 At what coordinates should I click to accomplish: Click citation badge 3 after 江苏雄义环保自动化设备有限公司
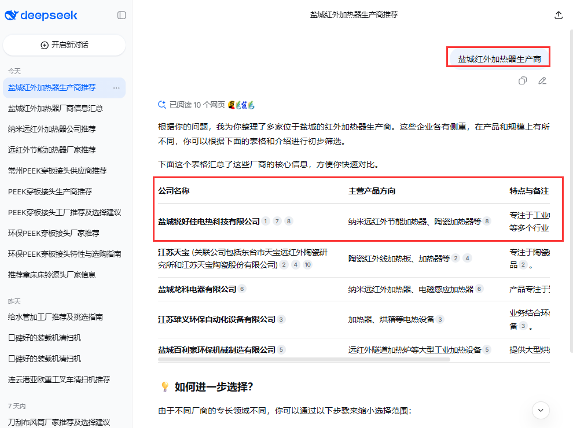click(x=281, y=319)
